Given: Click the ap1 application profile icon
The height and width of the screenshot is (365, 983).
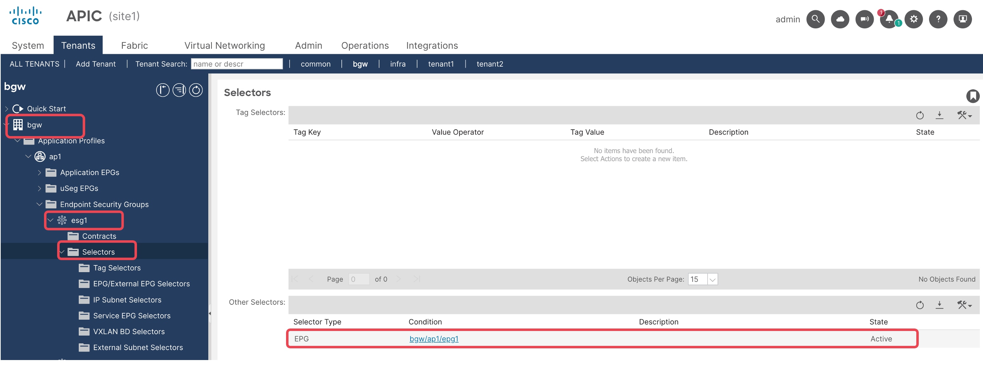Looking at the screenshot, I should coord(40,157).
